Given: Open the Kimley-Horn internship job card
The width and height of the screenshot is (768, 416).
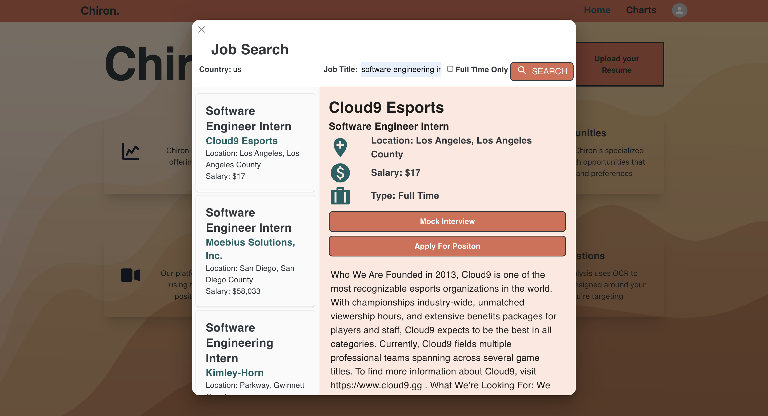Looking at the screenshot, I should 255,353.
